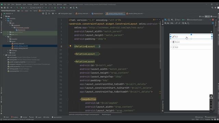Image resolution: width=219 pixels, height=123 pixels.
Task: Click the IDE settings gear icon
Action: click(215, 8)
